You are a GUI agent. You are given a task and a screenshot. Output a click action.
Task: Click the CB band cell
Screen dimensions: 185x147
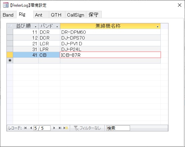click(49, 55)
